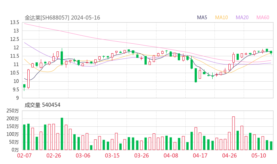Image resolution: width=277 pixels, height=164 pixels.
Task: Click the chart title 金达莱[SH688057] 2024-05-16
Action: [63, 18]
